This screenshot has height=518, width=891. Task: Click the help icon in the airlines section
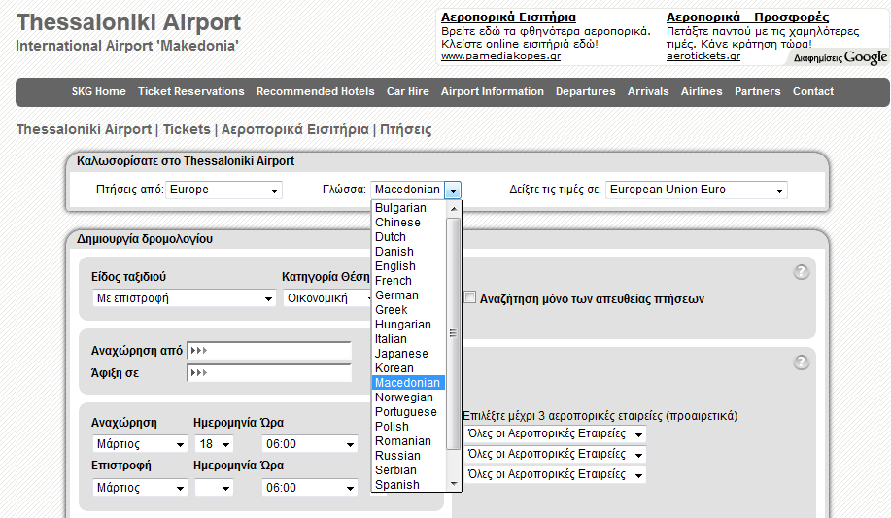tap(801, 363)
